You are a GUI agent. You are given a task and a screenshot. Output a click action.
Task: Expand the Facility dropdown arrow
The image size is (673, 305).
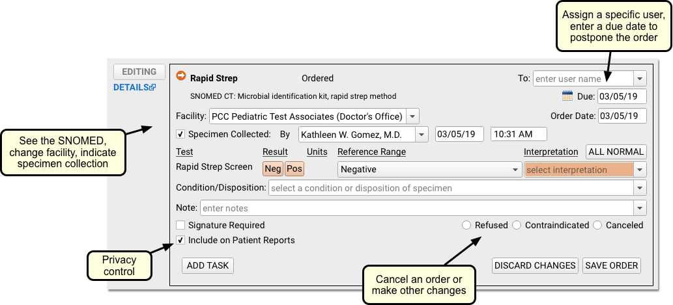pyautogui.click(x=412, y=116)
